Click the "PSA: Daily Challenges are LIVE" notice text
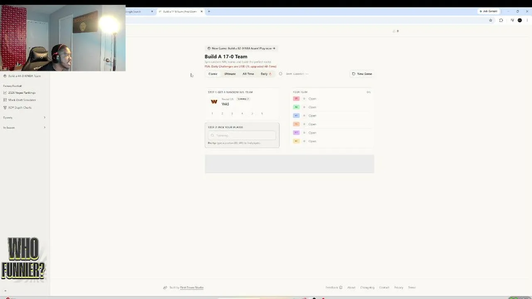The image size is (532, 299). coord(240,66)
